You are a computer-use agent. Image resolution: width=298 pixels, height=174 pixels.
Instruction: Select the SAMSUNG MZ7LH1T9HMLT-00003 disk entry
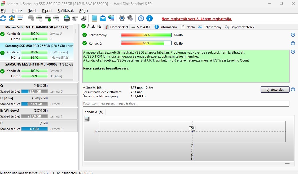pos(37,70)
